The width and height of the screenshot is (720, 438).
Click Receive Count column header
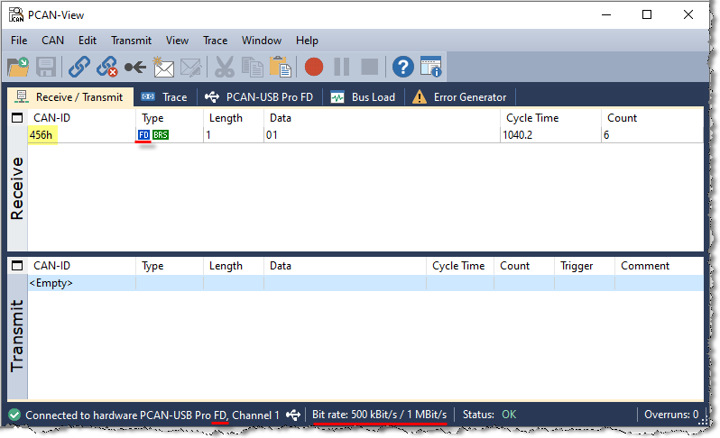click(x=652, y=118)
